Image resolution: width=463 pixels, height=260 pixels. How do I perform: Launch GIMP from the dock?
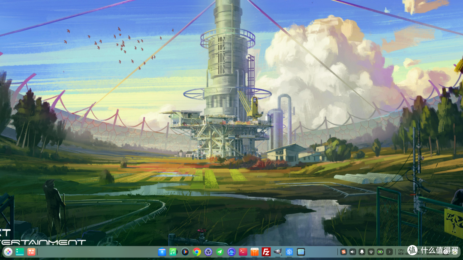click(277, 252)
